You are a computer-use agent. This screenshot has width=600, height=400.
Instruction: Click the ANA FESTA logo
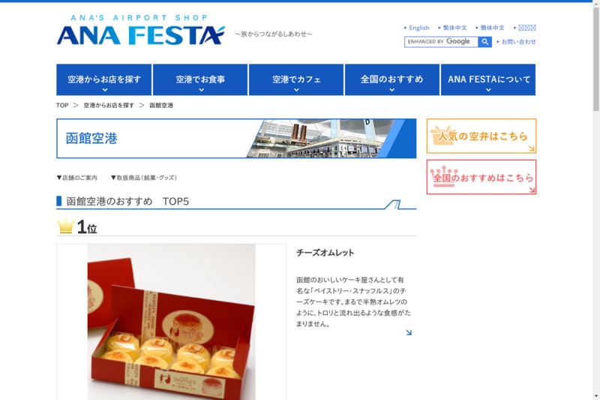[x=140, y=30]
